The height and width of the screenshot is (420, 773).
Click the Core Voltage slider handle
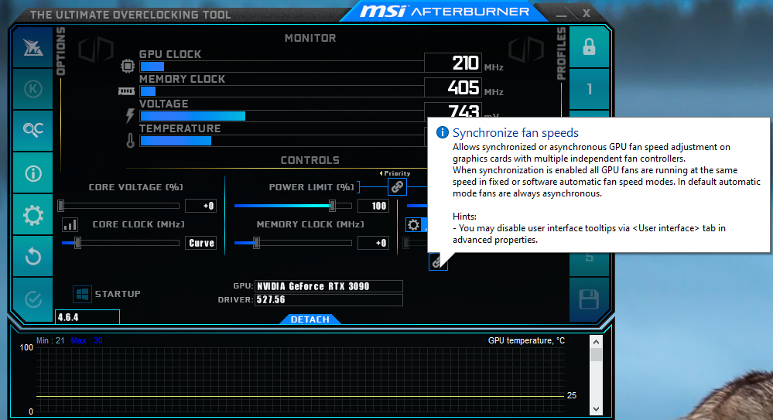pos(60,206)
